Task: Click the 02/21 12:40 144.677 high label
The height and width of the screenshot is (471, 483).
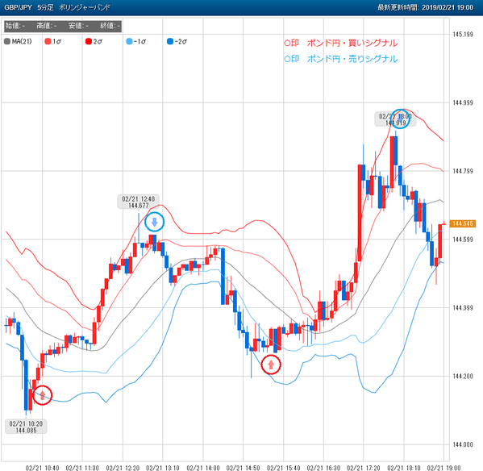Action: pos(139,202)
